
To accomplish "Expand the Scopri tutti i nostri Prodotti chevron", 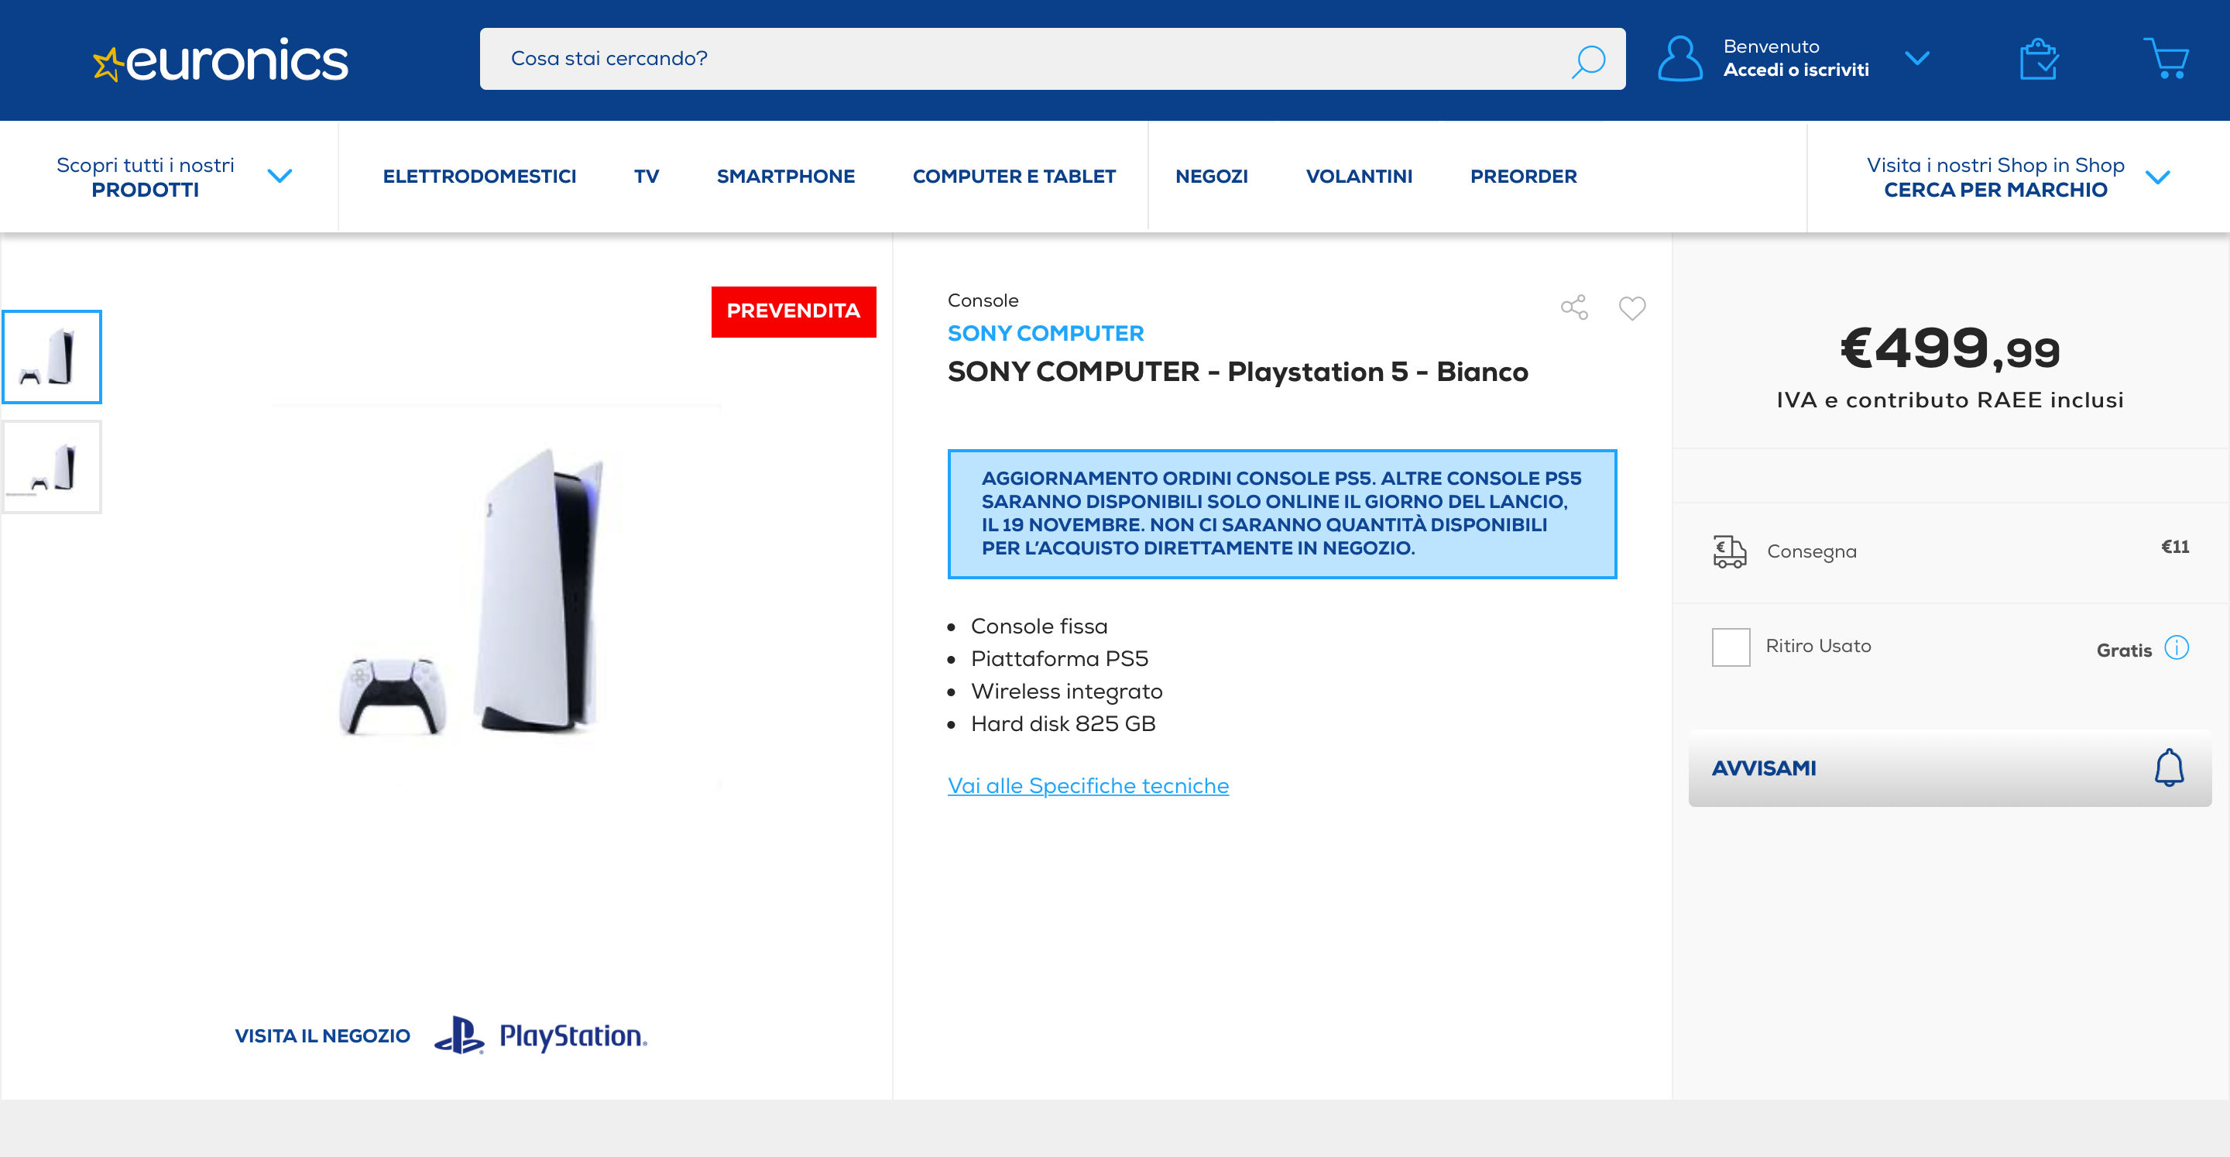I will pos(280,177).
